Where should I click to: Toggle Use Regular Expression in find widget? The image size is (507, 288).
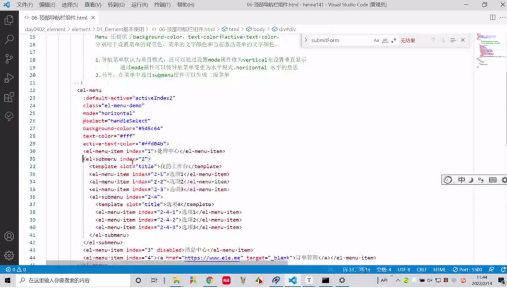[394, 40]
